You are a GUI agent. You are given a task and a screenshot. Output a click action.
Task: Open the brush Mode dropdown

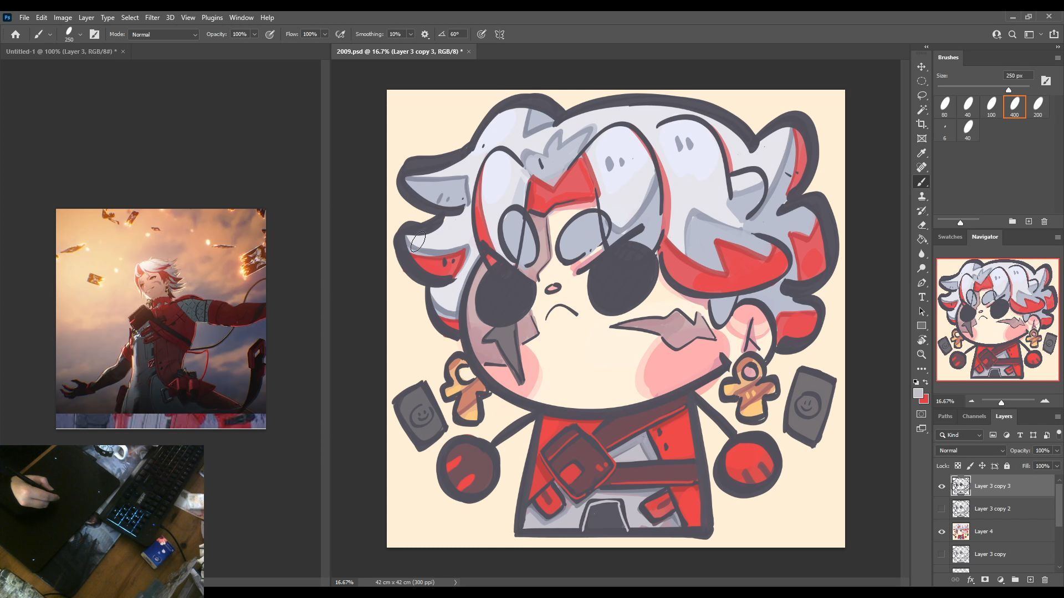(163, 34)
